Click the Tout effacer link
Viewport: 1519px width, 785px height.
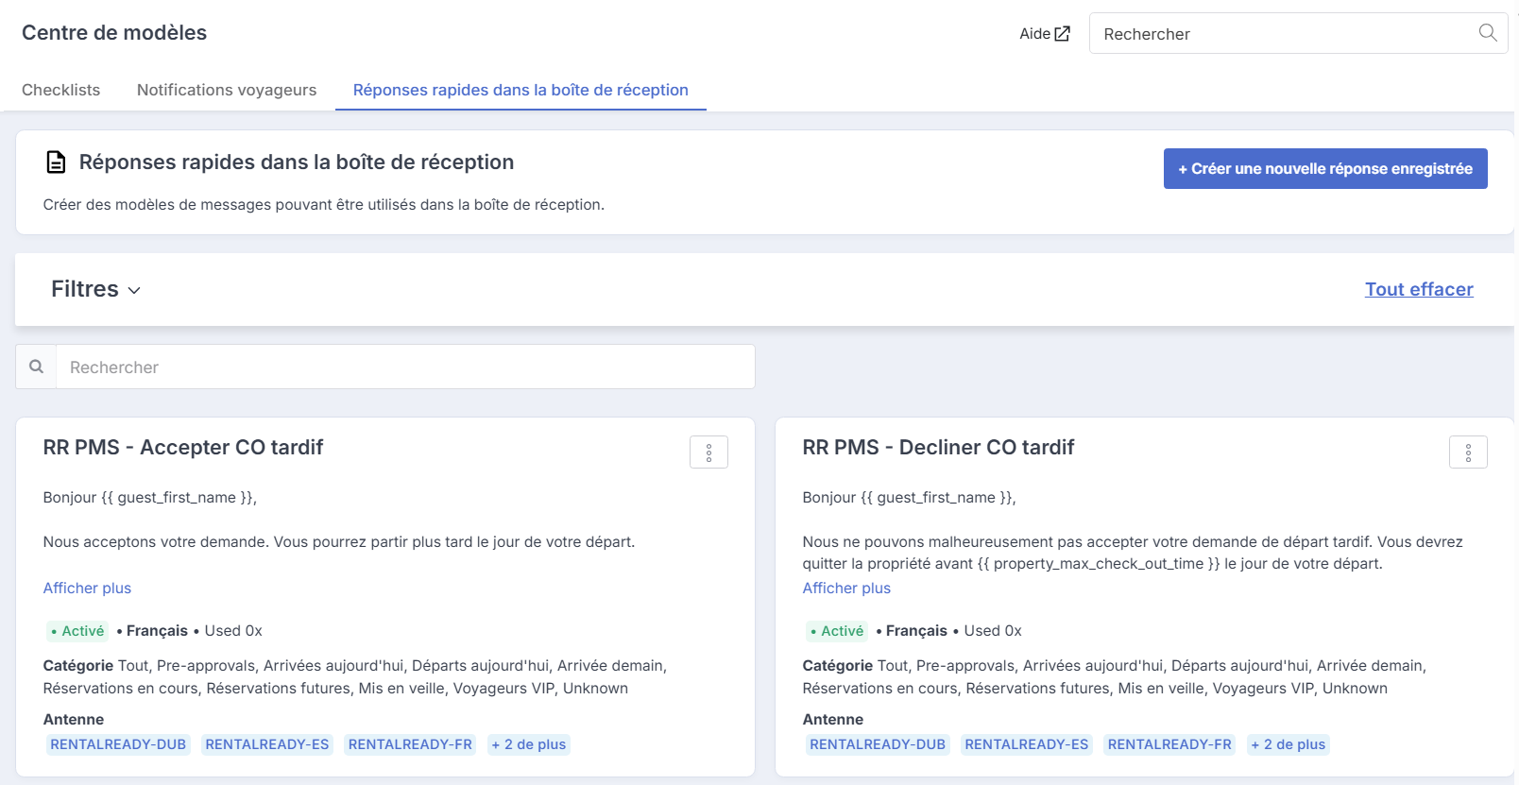click(x=1419, y=289)
